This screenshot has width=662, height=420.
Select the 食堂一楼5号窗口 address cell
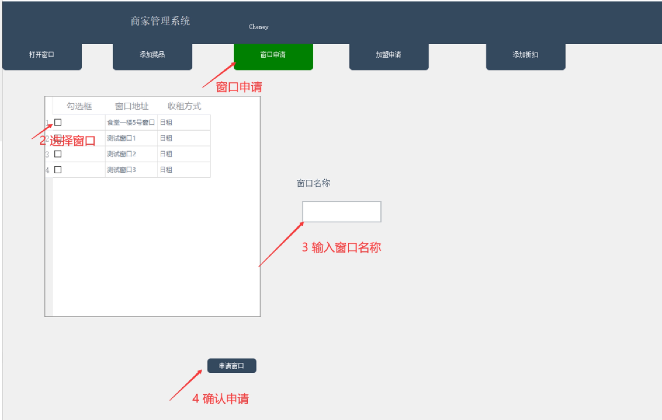(131, 123)
